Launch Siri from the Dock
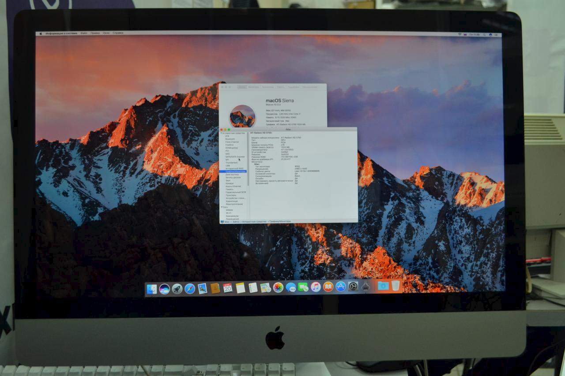 point(164,289)
